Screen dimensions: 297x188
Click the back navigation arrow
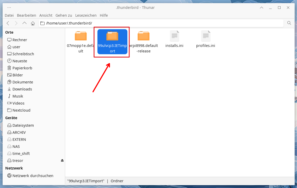(x=8, y=23)
